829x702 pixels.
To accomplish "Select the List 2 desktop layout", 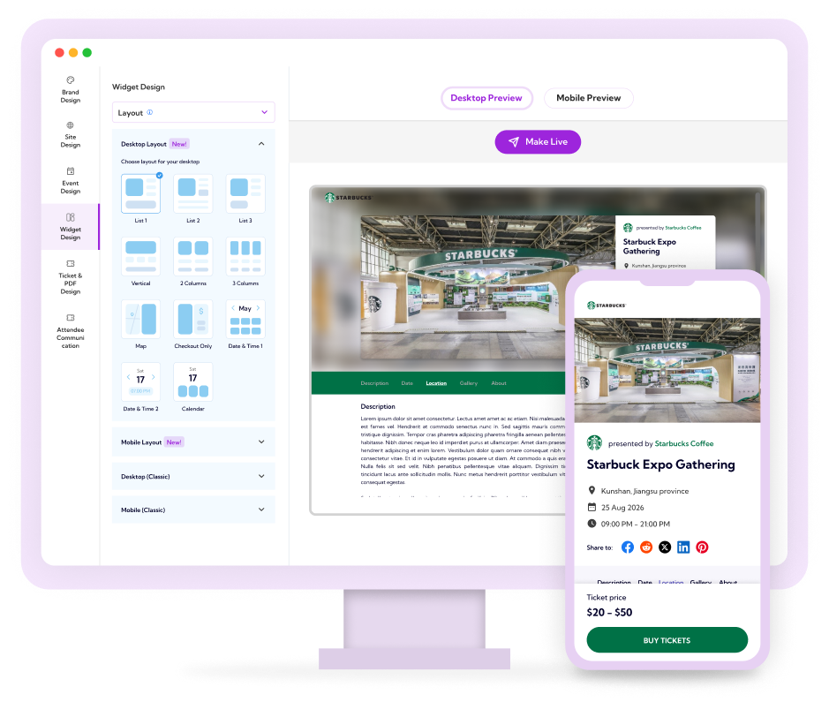I will [193, 193].
